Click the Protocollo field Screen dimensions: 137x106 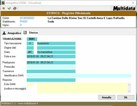51,67
